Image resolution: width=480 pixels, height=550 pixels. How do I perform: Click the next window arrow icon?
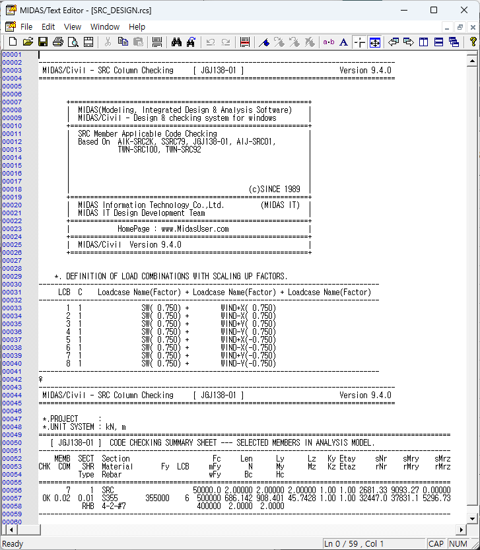(x=409, y=42)
